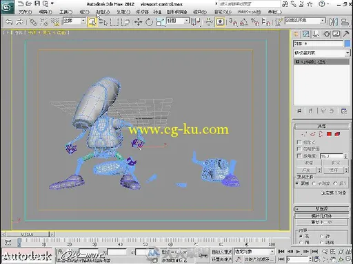The width and height of the screenshot is (353, 264).
Task: Switch to the Modify command panel tab
Action: pyautogui.click(x=306, y=34)
